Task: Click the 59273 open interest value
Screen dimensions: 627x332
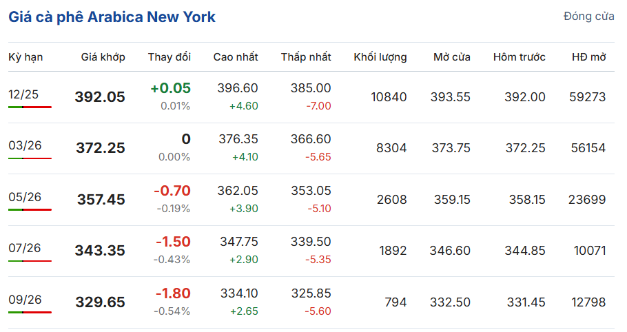Action: click(588, 97)
